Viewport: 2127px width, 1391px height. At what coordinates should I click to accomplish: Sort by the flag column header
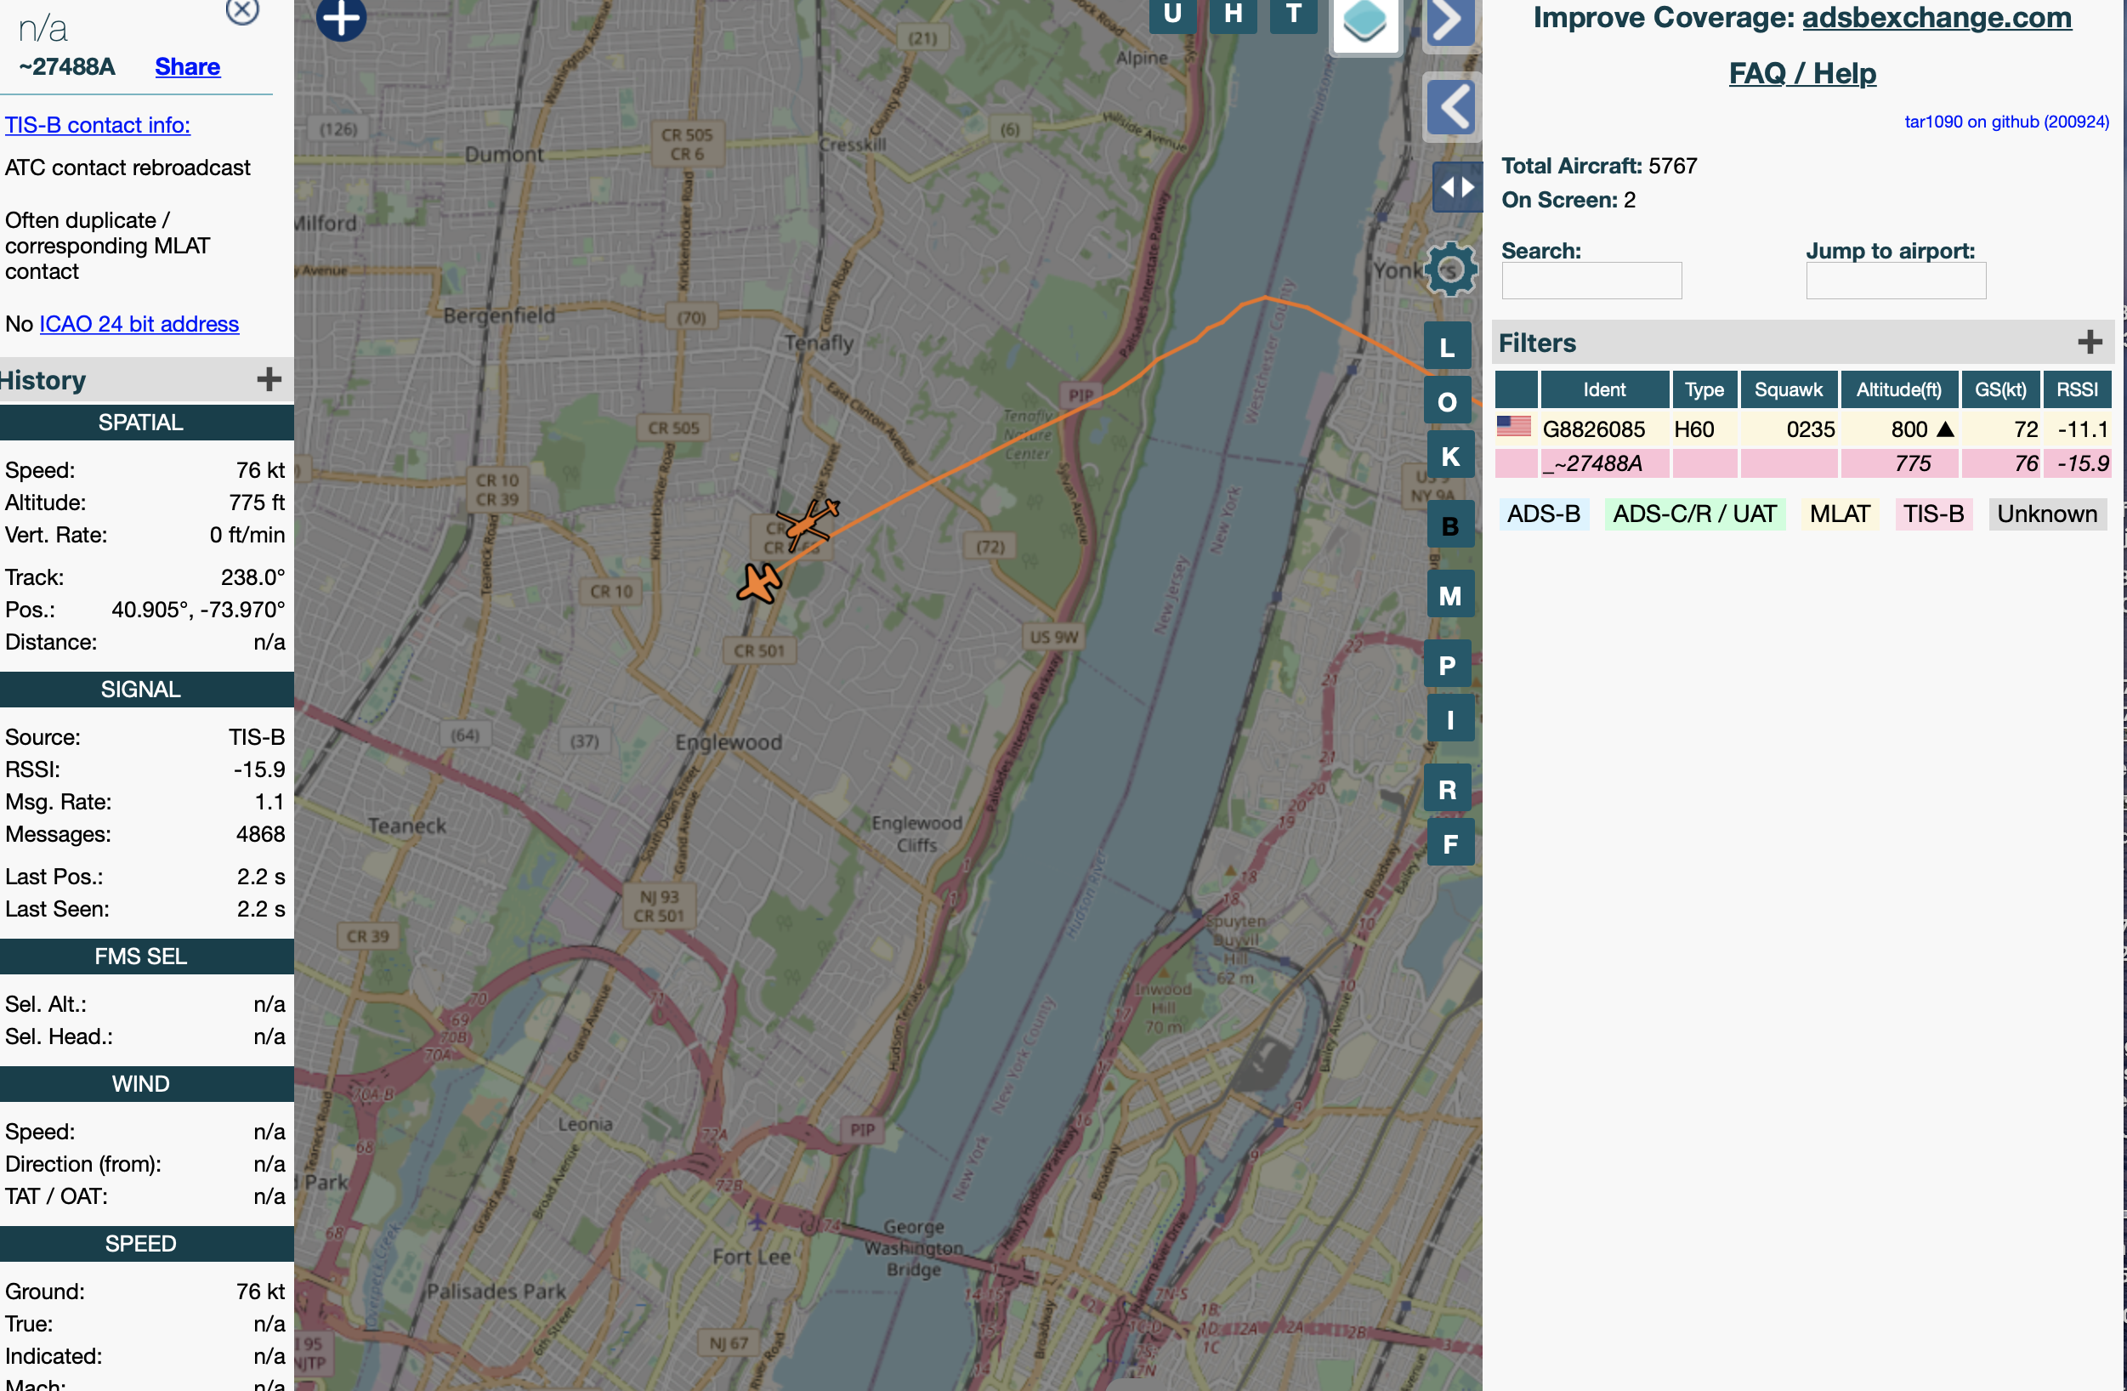(1516, 389)
